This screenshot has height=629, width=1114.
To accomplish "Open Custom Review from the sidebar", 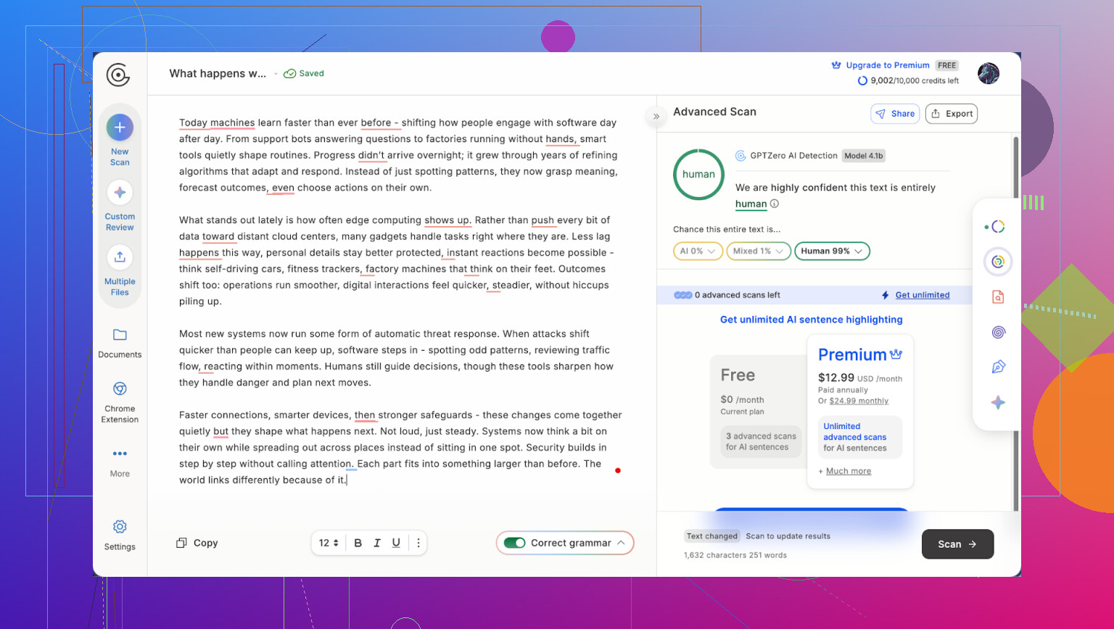I will tap(120, 193).
